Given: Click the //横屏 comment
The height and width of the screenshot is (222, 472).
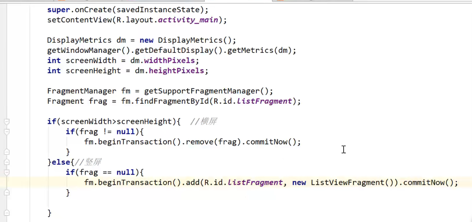Looking at the screenshot, I should [x=203, y=122].
